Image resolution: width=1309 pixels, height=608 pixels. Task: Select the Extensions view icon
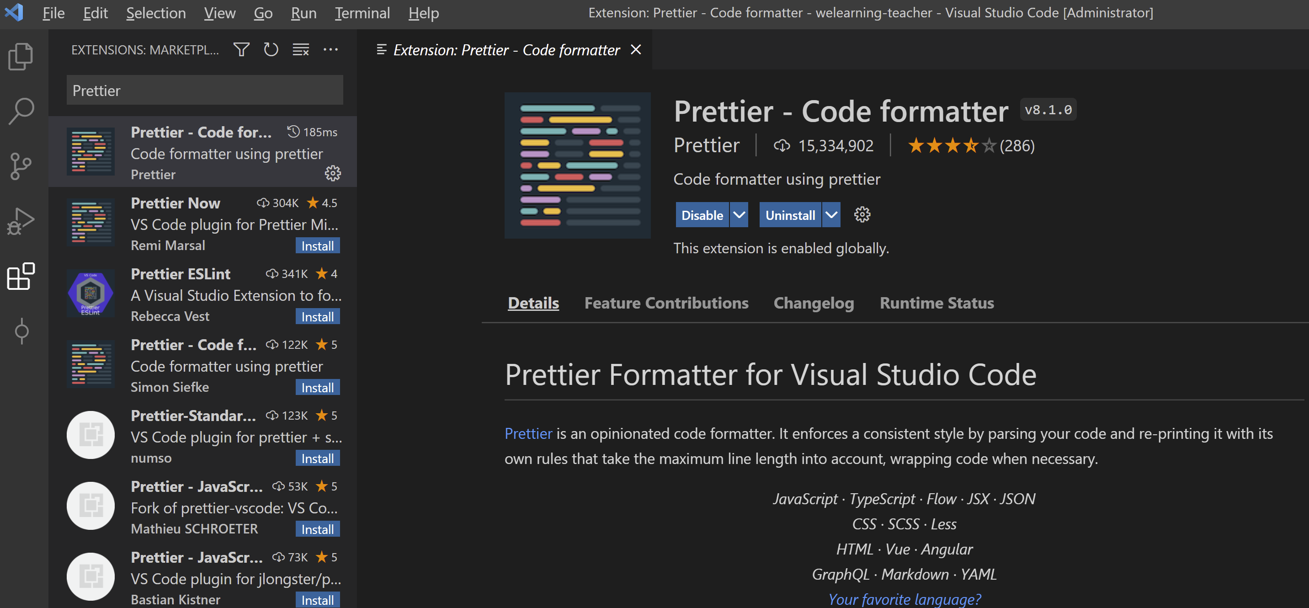click(21, 277)
